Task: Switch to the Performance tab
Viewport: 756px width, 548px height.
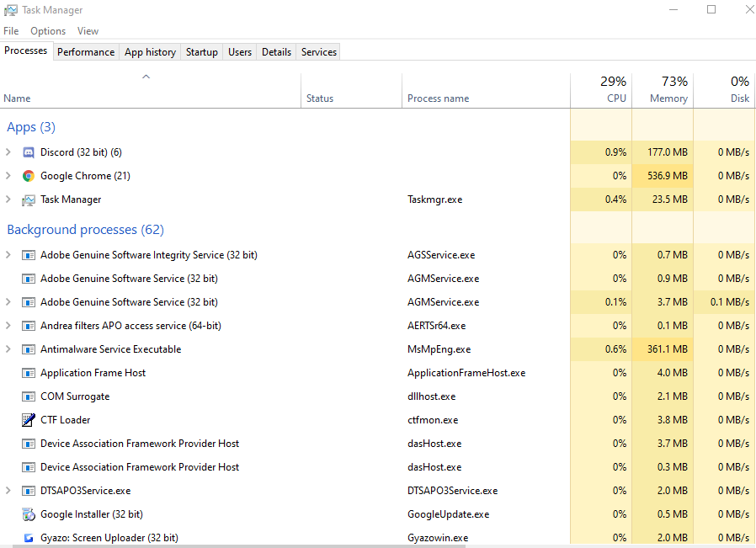Action: click(86, 52)
